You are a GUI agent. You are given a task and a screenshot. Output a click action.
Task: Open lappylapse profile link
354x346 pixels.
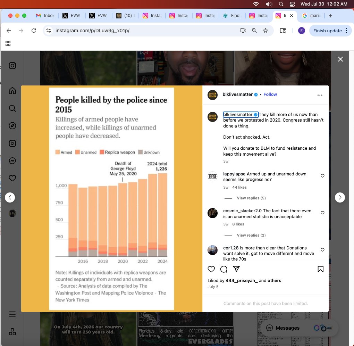coord(234,174)
